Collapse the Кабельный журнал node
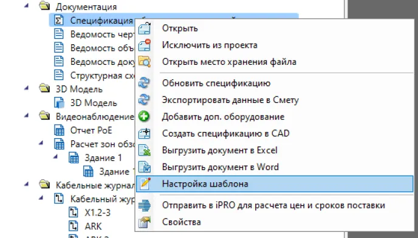 click(x=41, y=197)
